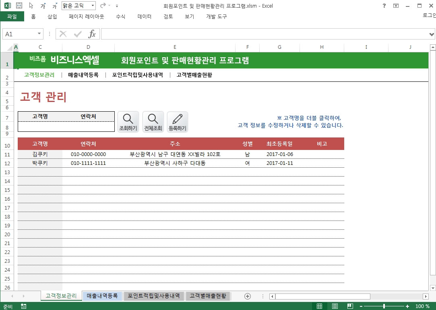Switch to Page Layout view icon
This screenshot has width=436, height=310.
click(x=335, y=306)
